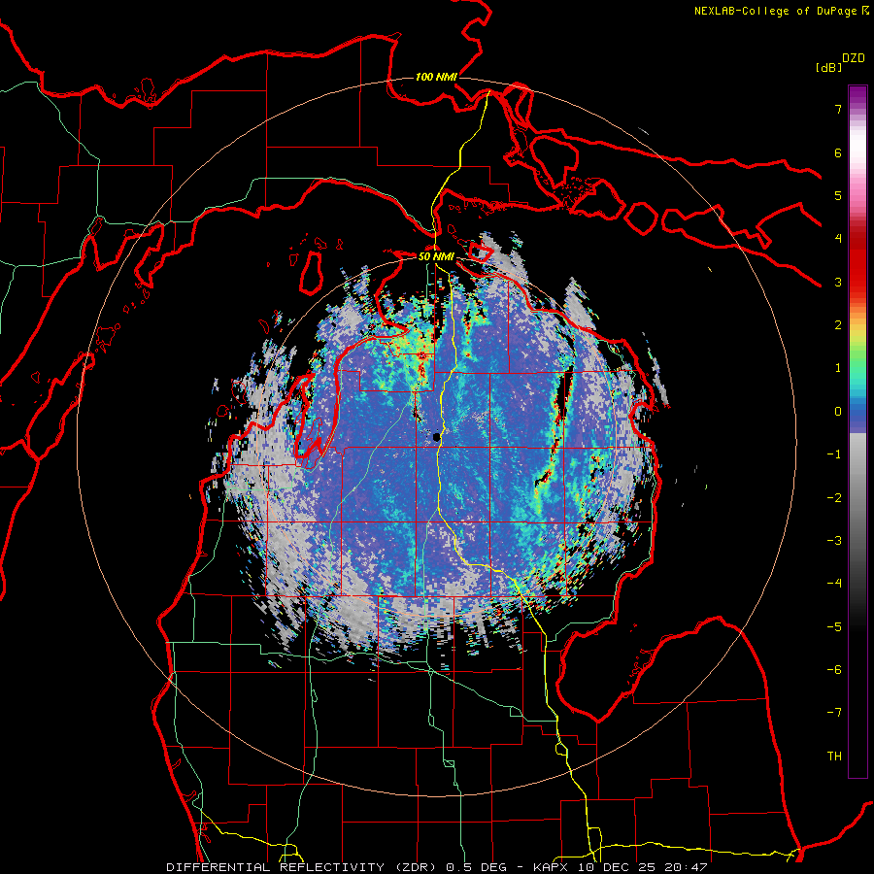Click the DIFFERENTIAL REFLECTIVITY (ZDR) product title
Viewport: 874px width, 874px height.
(x=302, y=867)
